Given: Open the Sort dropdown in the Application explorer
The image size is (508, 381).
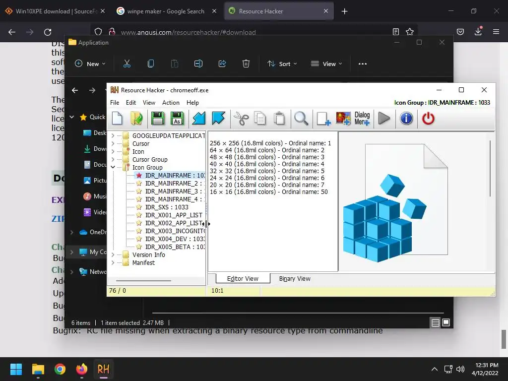Looking at the screenshot, I should (282, 64).
